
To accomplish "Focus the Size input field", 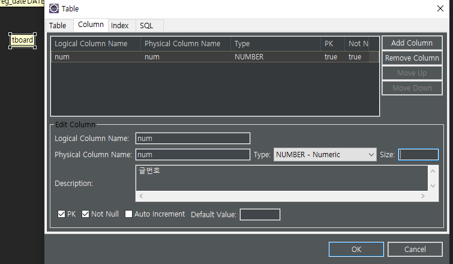I will click(x=418, y=155).
